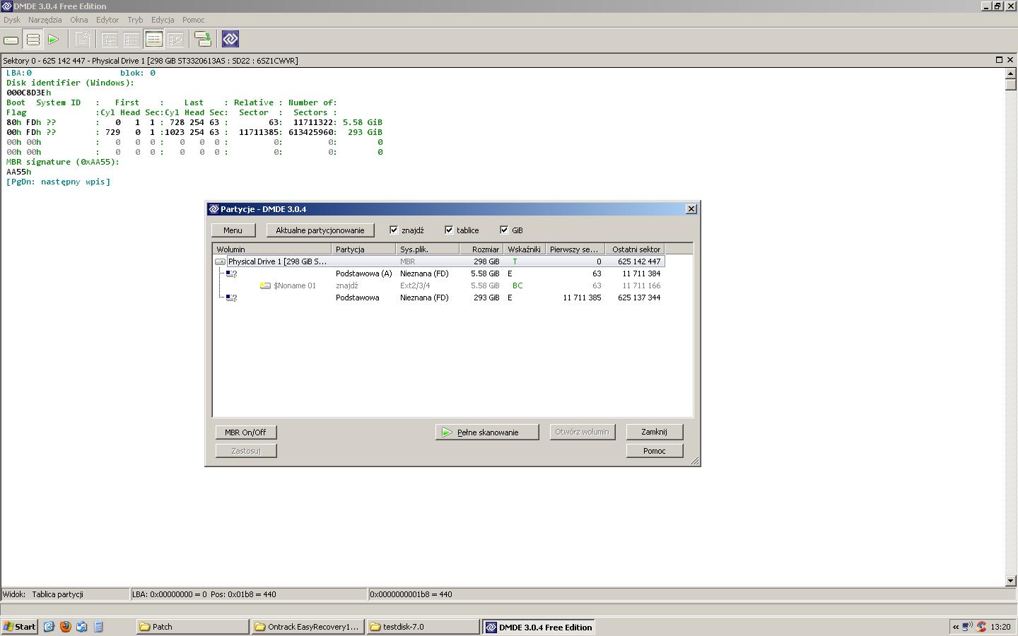Sort by the Partycja column header
The image size is (1018, 636).
coord(363,249)
